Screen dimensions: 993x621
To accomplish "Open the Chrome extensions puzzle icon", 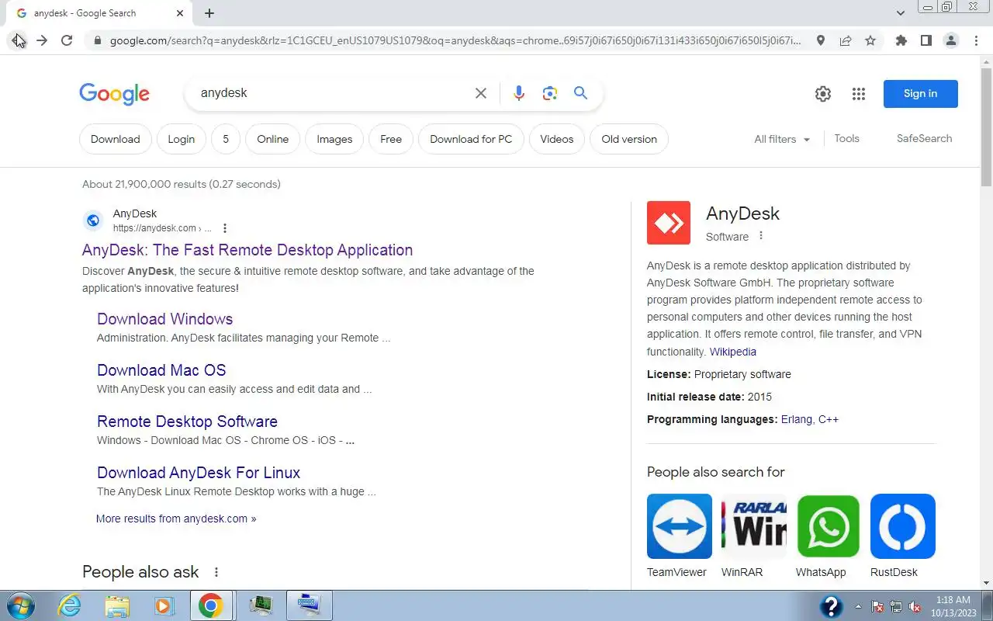I will pyautogui.click(x=901, y=40).
